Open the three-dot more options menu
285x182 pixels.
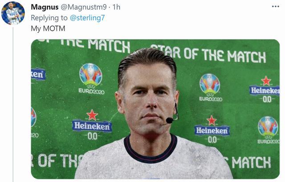(x=275, y=7)
